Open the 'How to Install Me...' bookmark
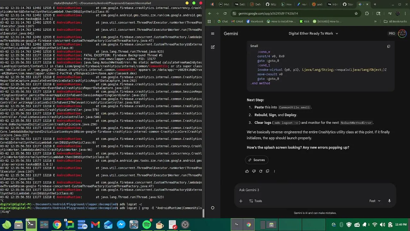410x231 pixels. coord(281,21)
